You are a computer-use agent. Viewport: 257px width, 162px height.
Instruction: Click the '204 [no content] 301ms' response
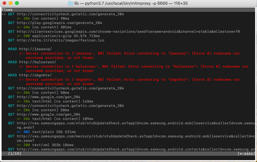coord(44,27)
